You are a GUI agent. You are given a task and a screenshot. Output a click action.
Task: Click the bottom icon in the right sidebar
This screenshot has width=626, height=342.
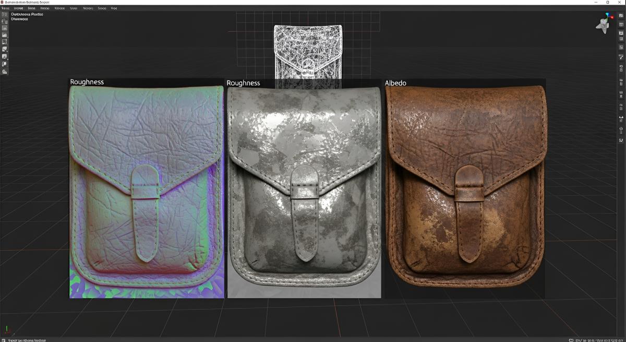[621, 140]
